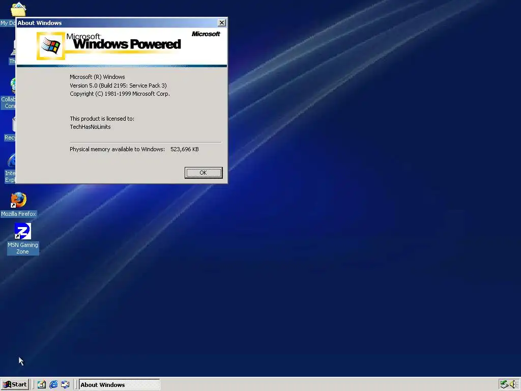
Task: Click 'Copyright (C) 1981-1999 Microsoft Corp.' text
Action: click(120, 94)
